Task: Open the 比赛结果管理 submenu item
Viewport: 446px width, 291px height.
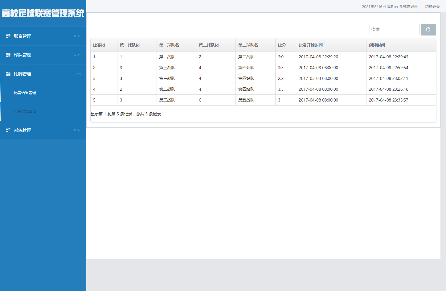Action: coord(25,93)
